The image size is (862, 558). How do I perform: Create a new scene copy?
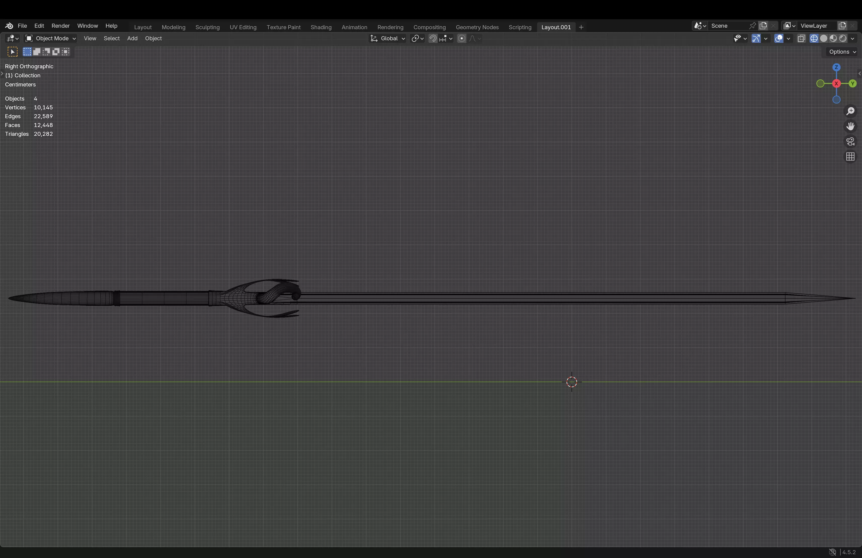click(x=763, y=26)
